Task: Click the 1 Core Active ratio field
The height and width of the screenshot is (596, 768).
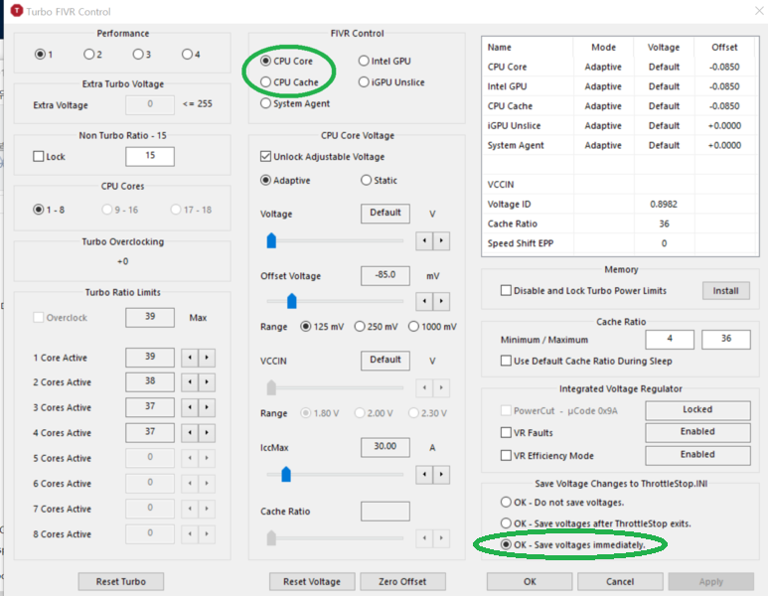Action: pos(150,358)
